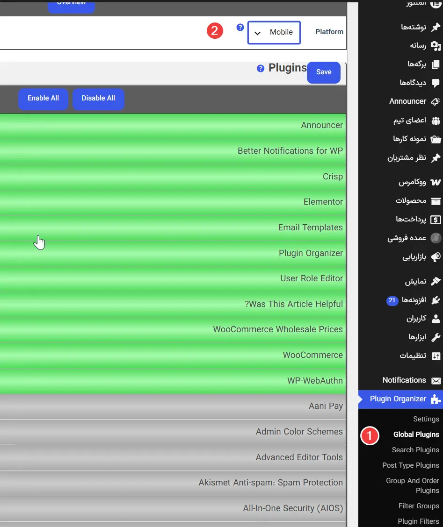This screenshot has height=527, width=443.
Task: Click the sliders icon beside تنظیمات
Action: (x=436, y=356)
